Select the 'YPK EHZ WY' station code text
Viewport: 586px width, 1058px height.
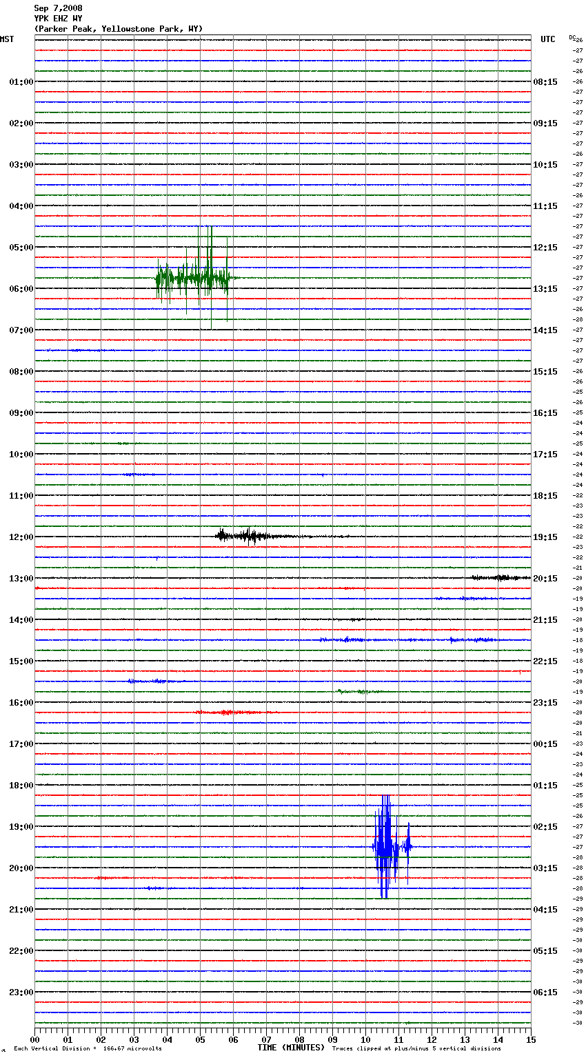click(58, 19)
